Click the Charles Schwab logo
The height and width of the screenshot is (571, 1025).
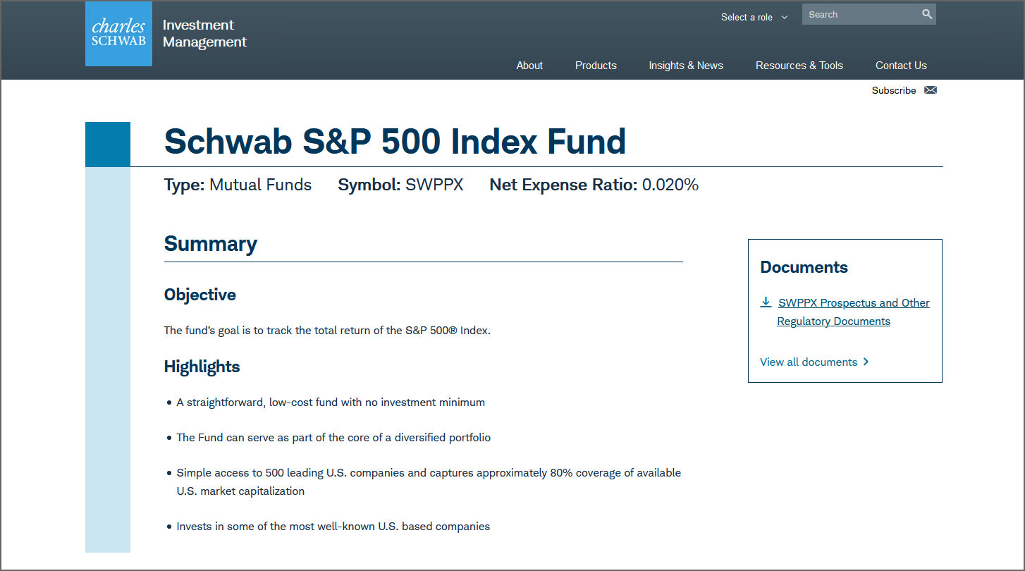point(118,34)
